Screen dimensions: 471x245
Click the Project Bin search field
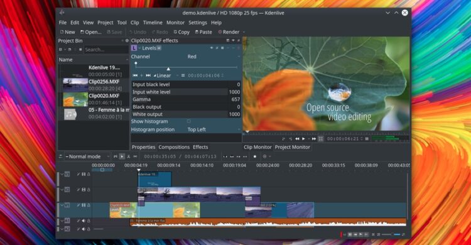point(106,49)
